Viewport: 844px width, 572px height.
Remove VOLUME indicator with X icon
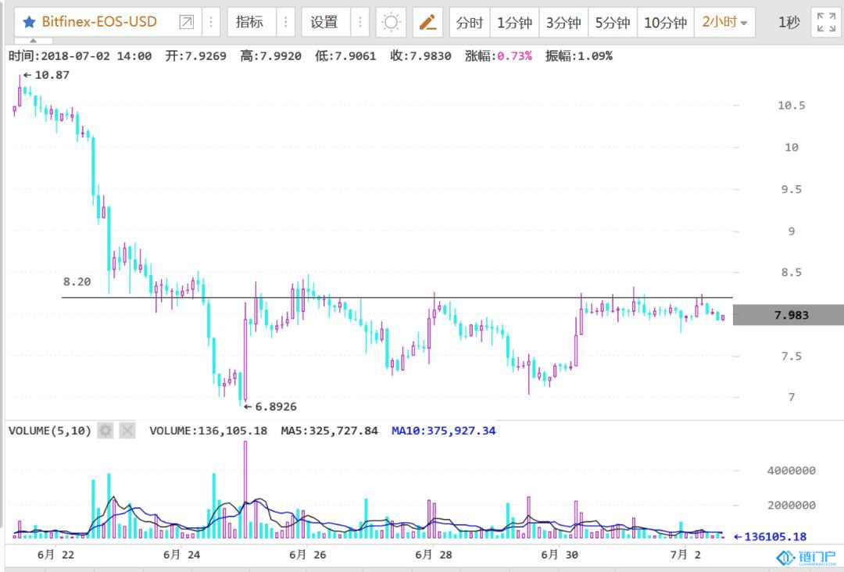click(127, 431)
